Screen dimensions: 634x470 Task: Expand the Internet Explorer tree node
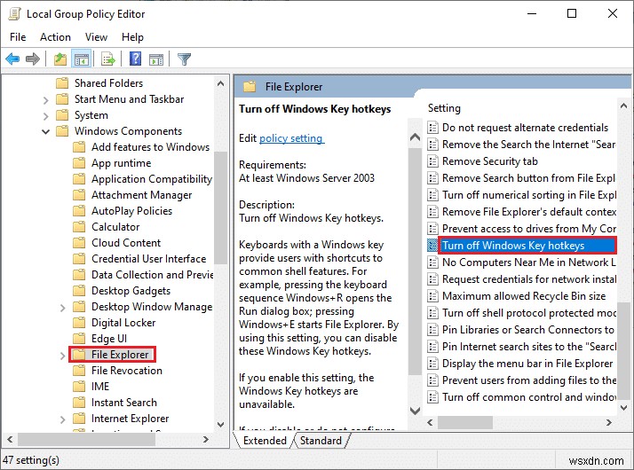point(63,419)
